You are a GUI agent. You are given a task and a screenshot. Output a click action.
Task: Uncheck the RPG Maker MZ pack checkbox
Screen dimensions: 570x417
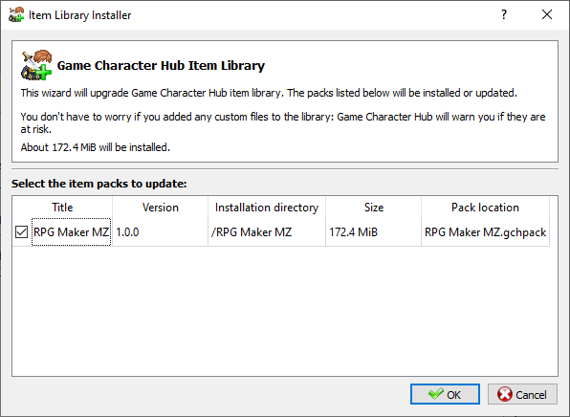(x=21, y=232)
